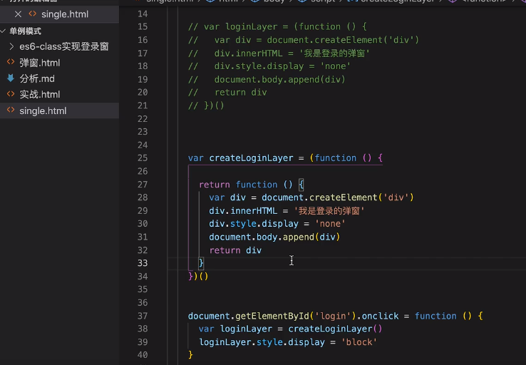
Task: Click 'return div' on line 32
Action: pos(235,250)
